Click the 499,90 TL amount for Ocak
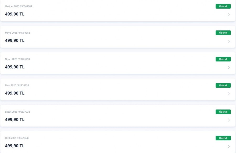 point(15,146)
